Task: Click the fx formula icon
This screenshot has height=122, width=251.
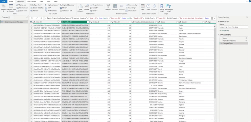Action: coord(41,18)
